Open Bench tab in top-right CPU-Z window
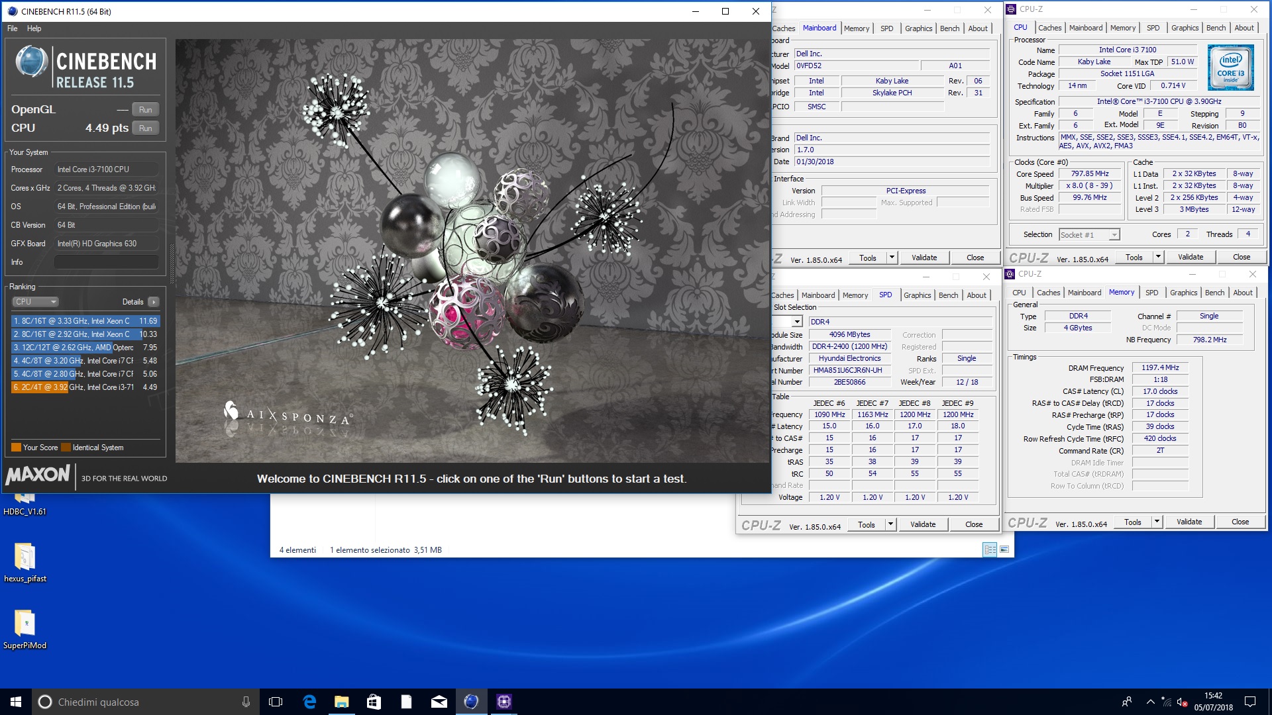This screenshot has width=1272, height=715. coord(1216,28)
